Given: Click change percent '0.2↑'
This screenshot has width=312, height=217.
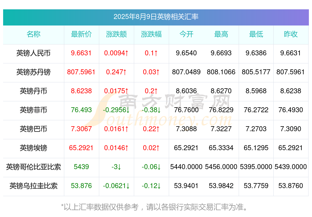Looking at the screenshot, I should click(151, 91).
